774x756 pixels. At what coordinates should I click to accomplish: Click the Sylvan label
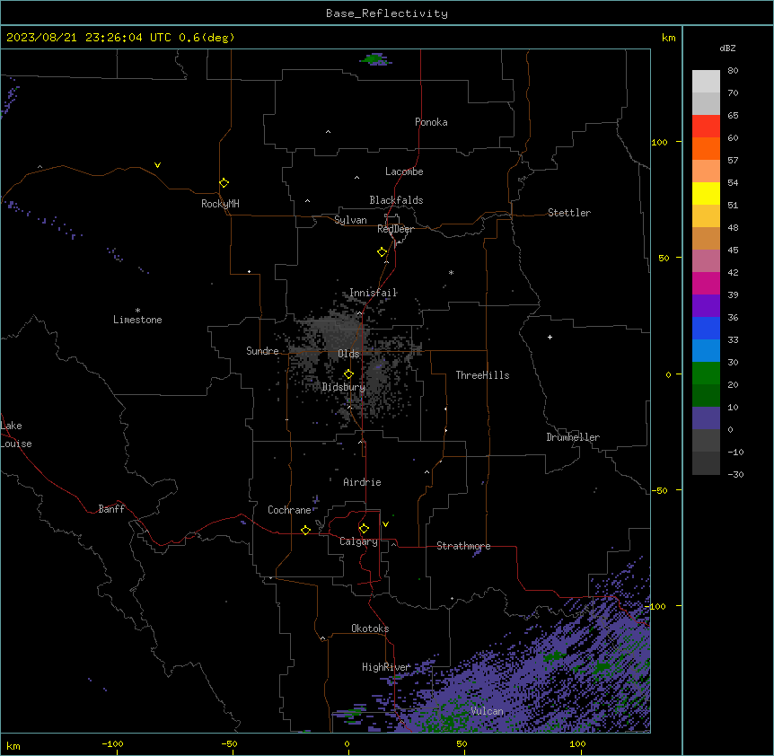coord(350,220)
